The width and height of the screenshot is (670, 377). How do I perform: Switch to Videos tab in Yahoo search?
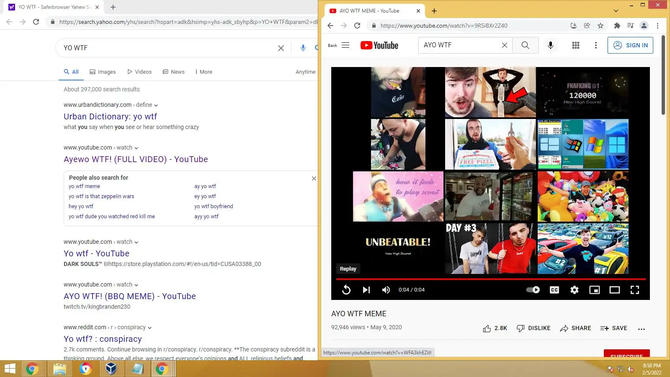tap(139, 72)
